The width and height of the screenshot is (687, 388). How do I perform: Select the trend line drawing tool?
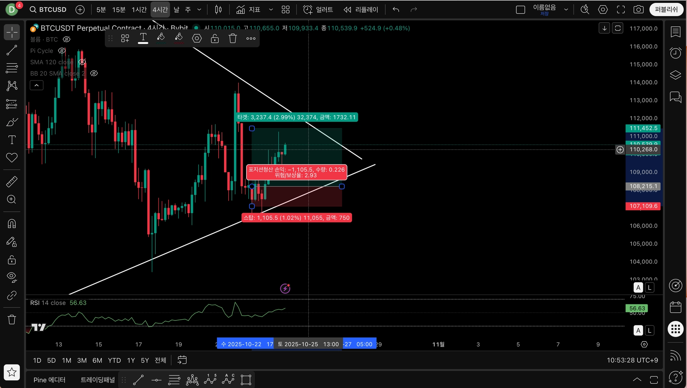(x=12, y=50)
